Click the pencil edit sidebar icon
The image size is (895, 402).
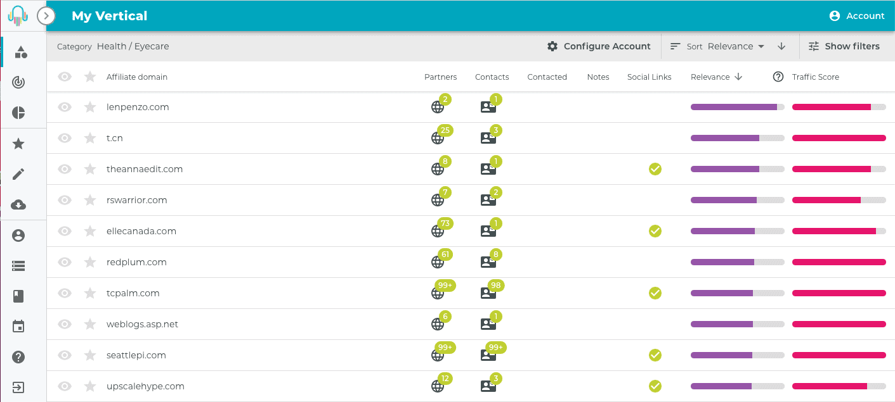click(19, 174)
